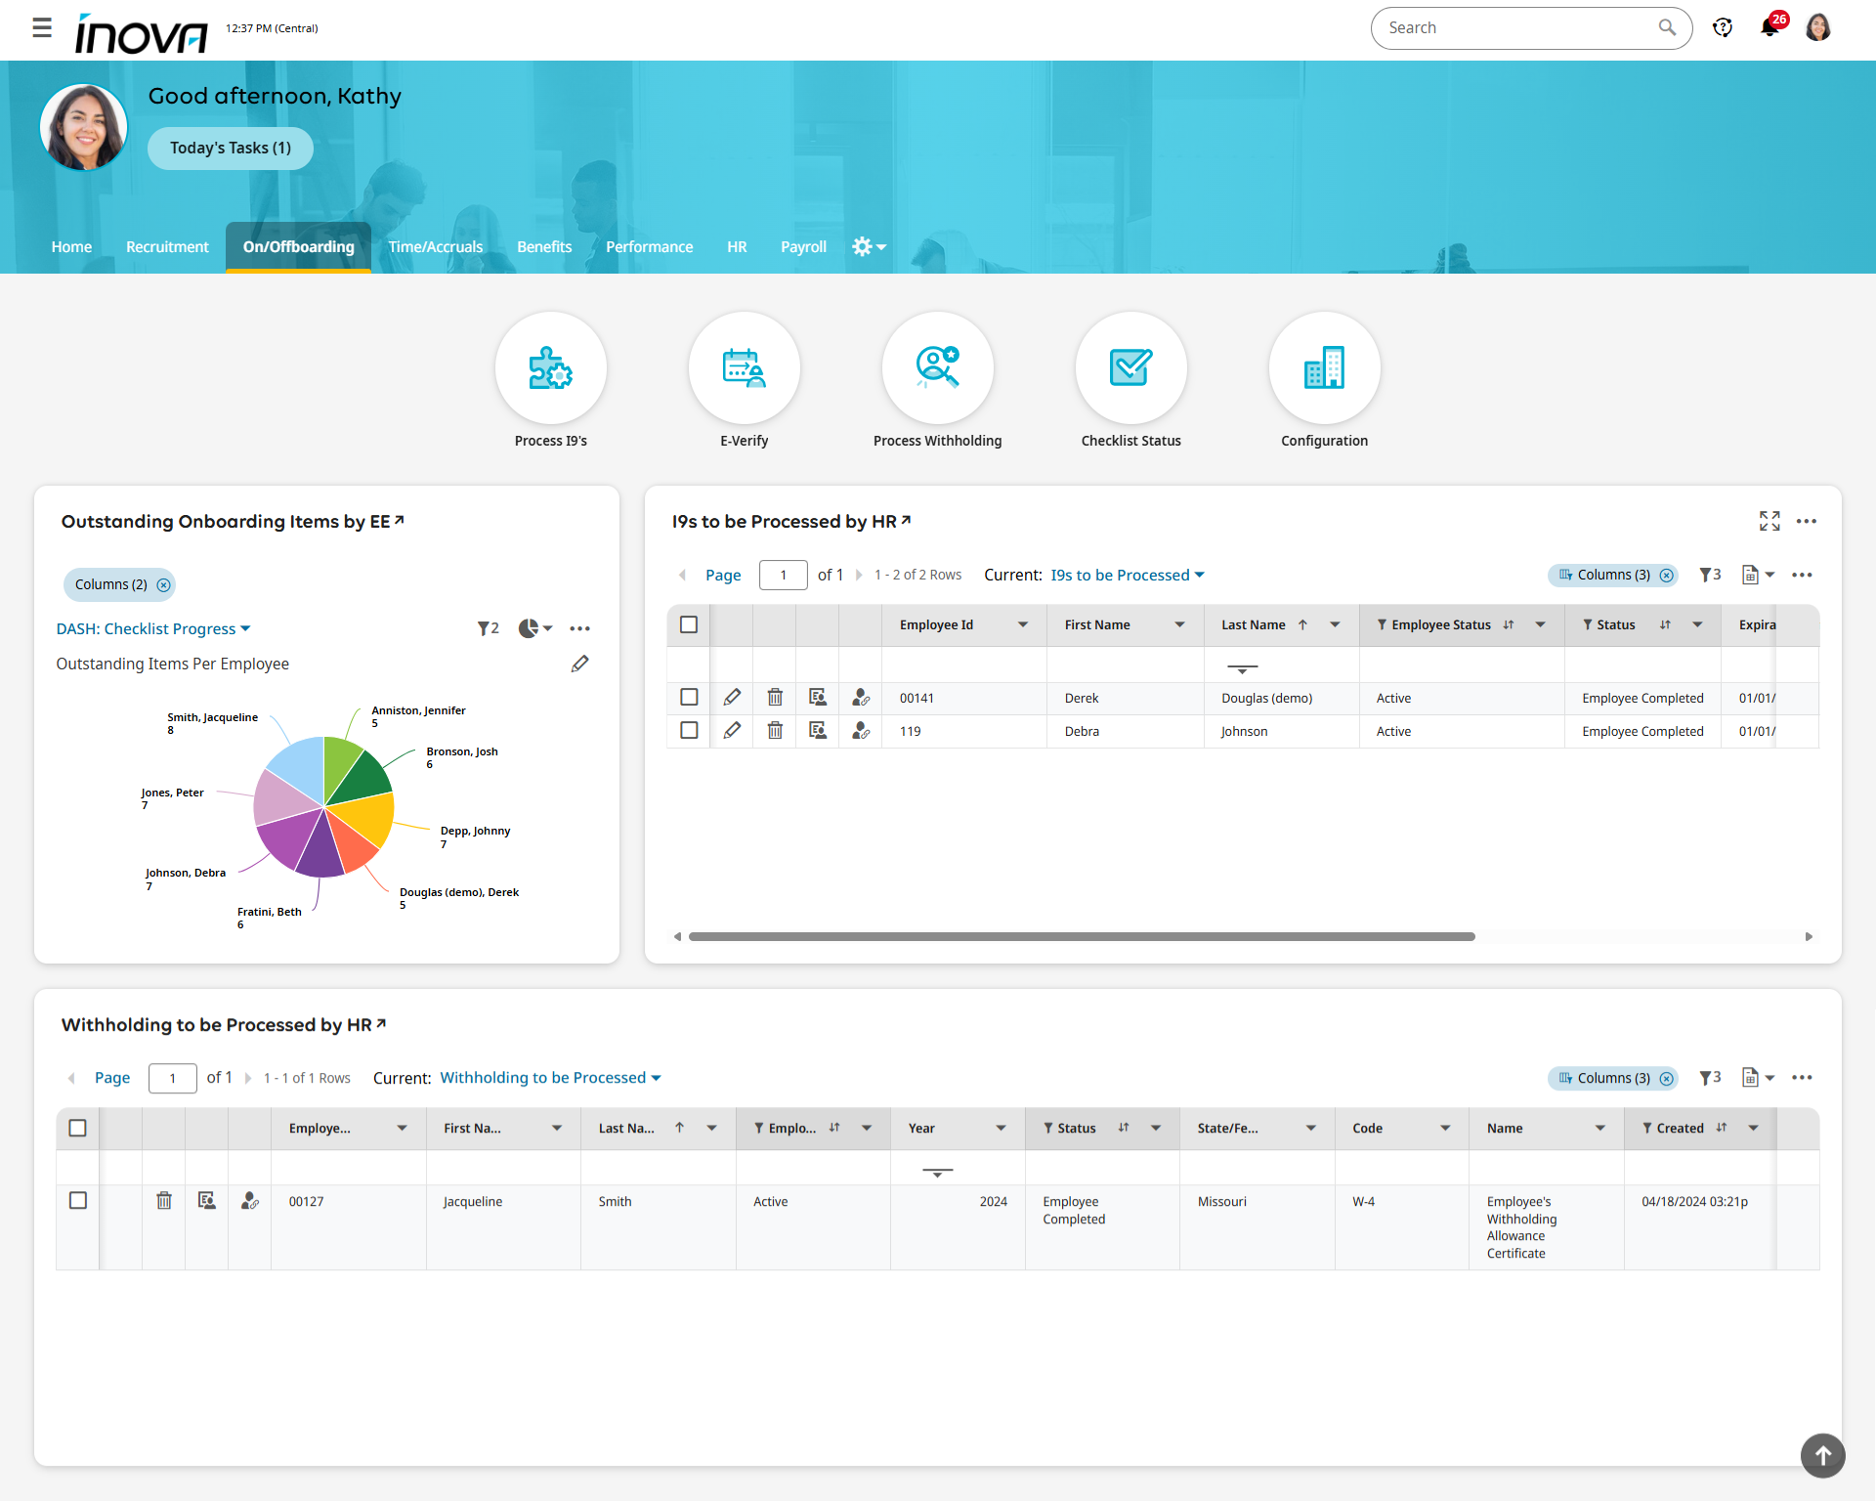Click the E-Verify shortcut icon

(x=744, y=368)
